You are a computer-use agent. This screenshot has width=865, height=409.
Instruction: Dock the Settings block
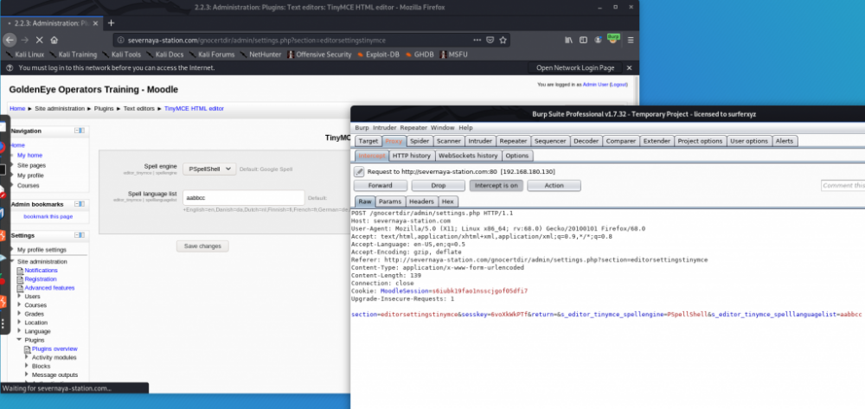82,235
